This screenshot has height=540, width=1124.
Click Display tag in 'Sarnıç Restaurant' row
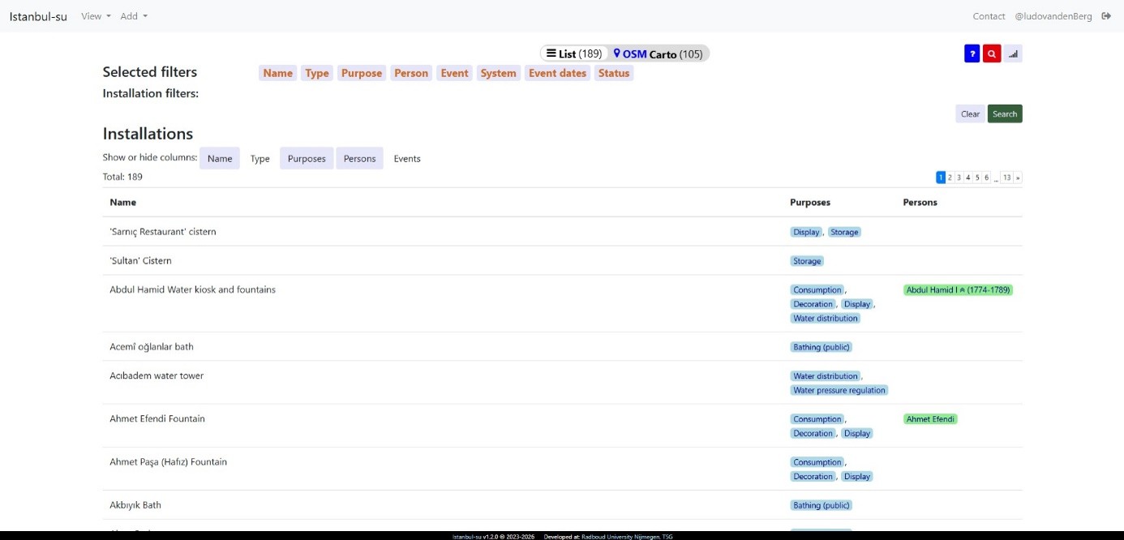(x=806, y=232)
